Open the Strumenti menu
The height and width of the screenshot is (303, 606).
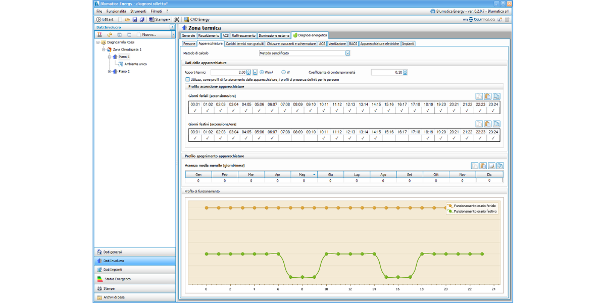pyautogui.click(x=138, y=11)
